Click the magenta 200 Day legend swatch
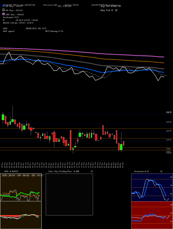 (4, 14)
